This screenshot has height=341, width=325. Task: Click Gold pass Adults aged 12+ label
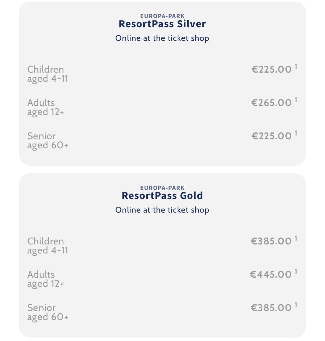click(x=45, y=279)
